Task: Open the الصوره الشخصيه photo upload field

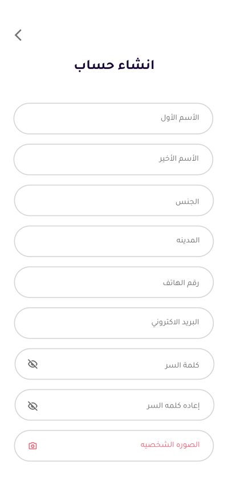Action: coord(113,446)
